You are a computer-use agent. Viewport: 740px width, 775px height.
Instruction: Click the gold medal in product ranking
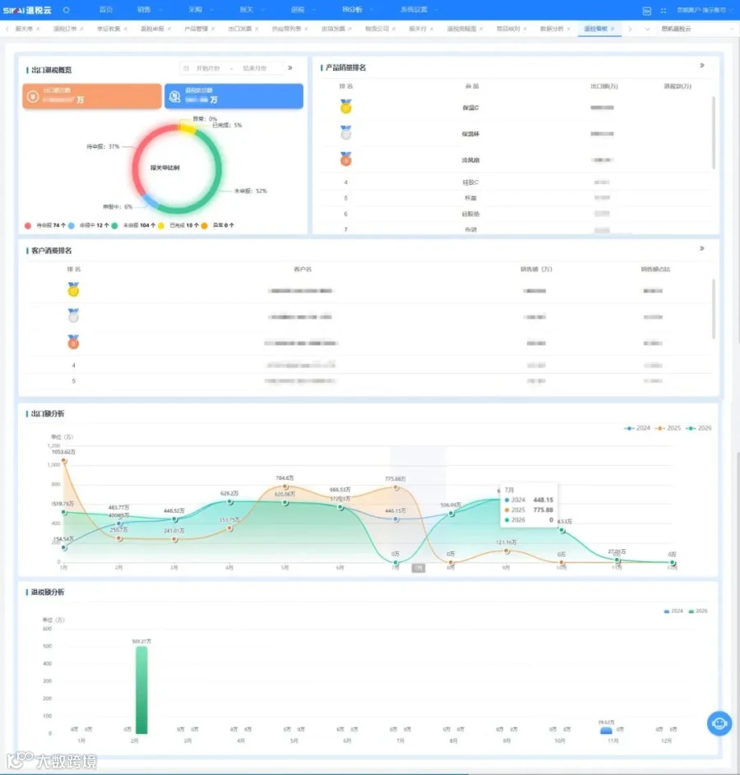(x=346, y=107)
